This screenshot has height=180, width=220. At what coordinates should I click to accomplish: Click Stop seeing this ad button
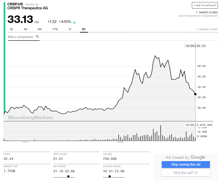(186, 165)
